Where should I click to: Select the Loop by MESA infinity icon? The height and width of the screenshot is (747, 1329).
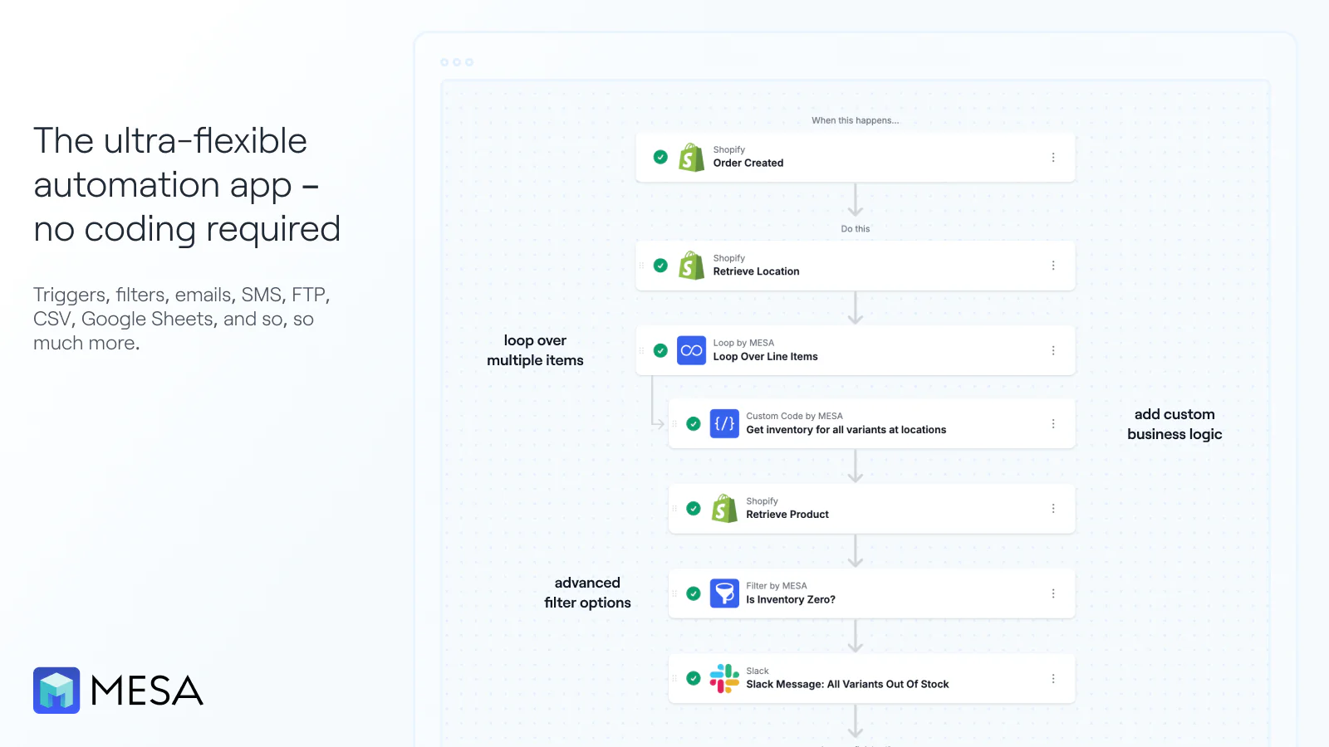(693, 350)
